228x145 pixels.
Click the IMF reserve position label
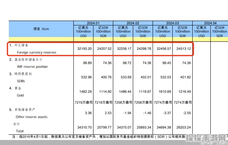click(32, 67)
